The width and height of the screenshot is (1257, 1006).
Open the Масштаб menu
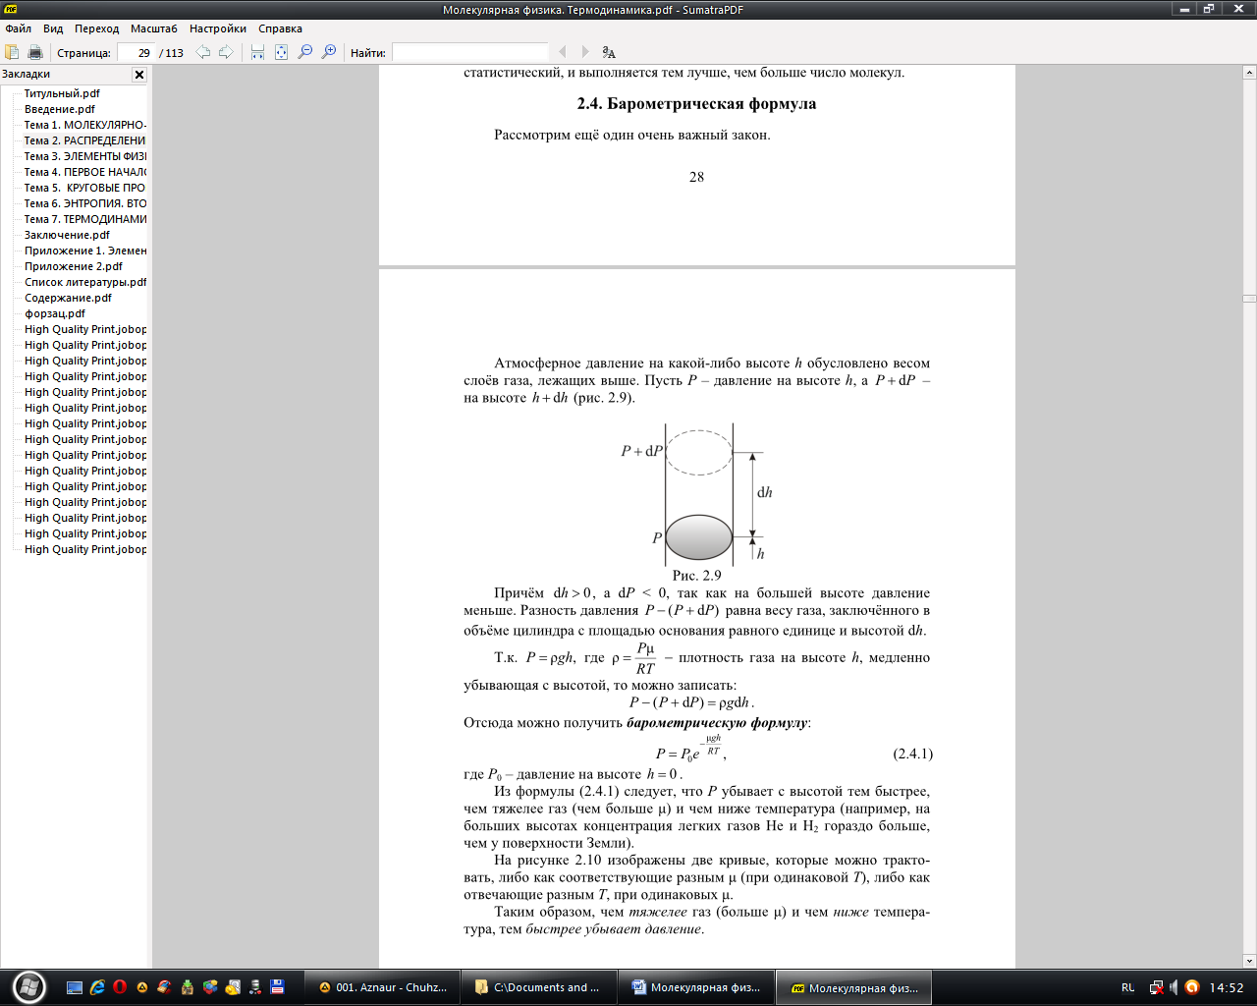coord(154,28)
